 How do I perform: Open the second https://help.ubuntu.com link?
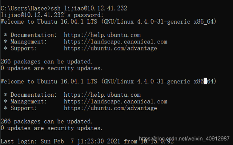tap(102, 95)
